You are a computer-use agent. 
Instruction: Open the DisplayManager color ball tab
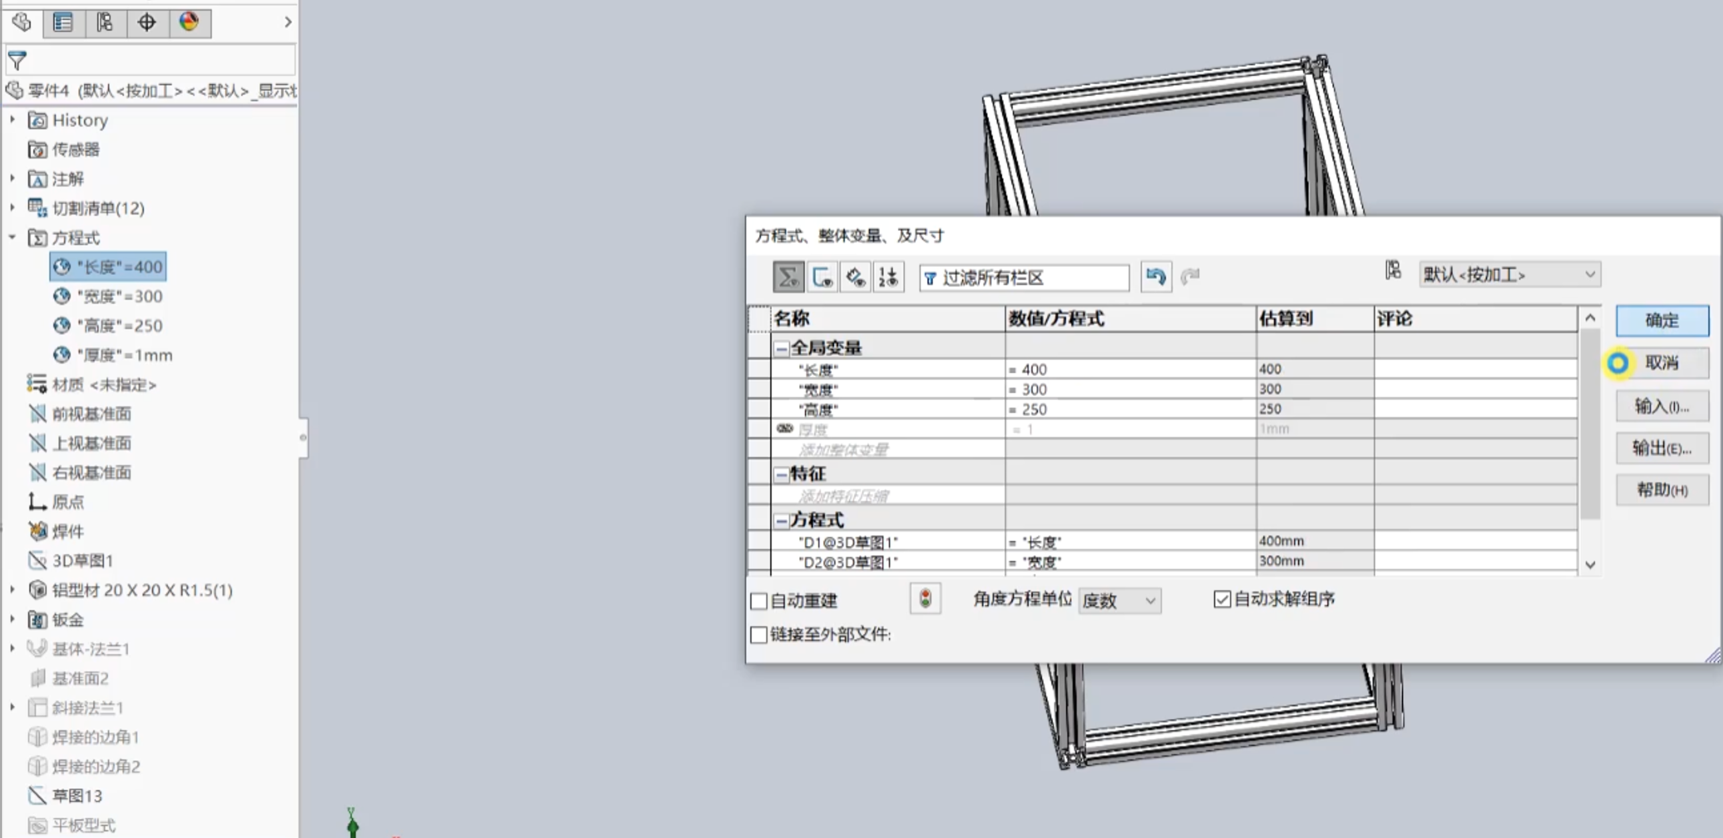(x=189, y=22)
